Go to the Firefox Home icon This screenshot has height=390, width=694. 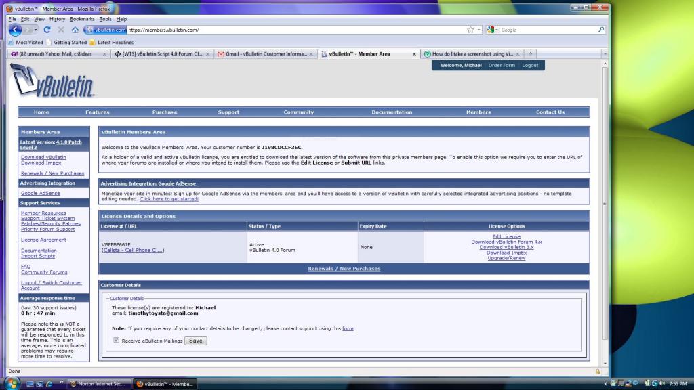coord(75,30)
